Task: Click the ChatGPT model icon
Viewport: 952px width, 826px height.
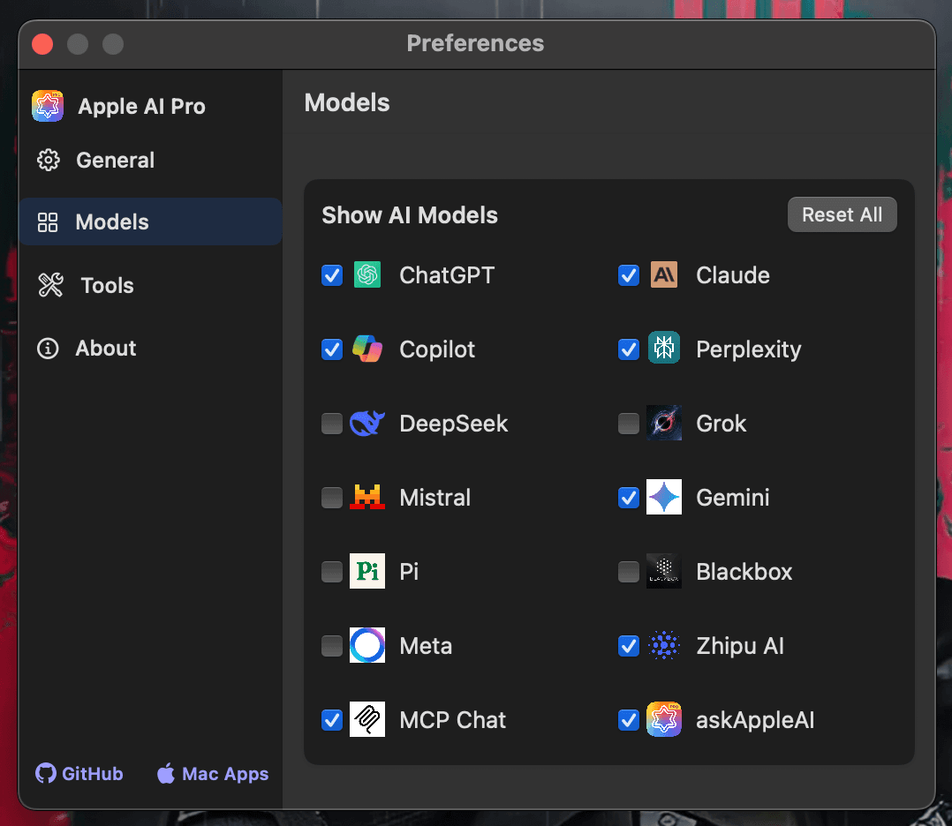Action: click(x=366, y=275)
